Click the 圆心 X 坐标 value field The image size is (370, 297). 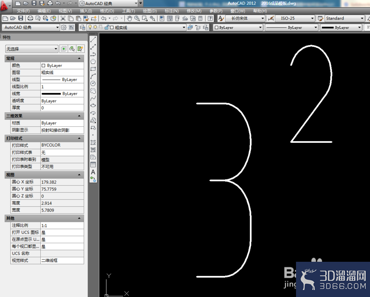tap(62, 182)
